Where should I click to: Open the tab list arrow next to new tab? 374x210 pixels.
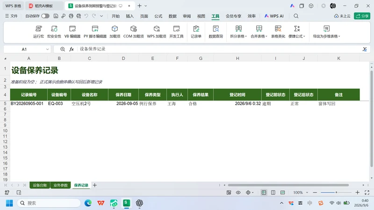tap(146, 6)
